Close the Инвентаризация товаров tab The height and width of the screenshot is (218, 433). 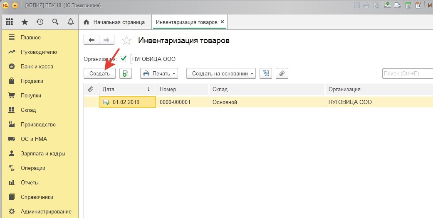222,22
